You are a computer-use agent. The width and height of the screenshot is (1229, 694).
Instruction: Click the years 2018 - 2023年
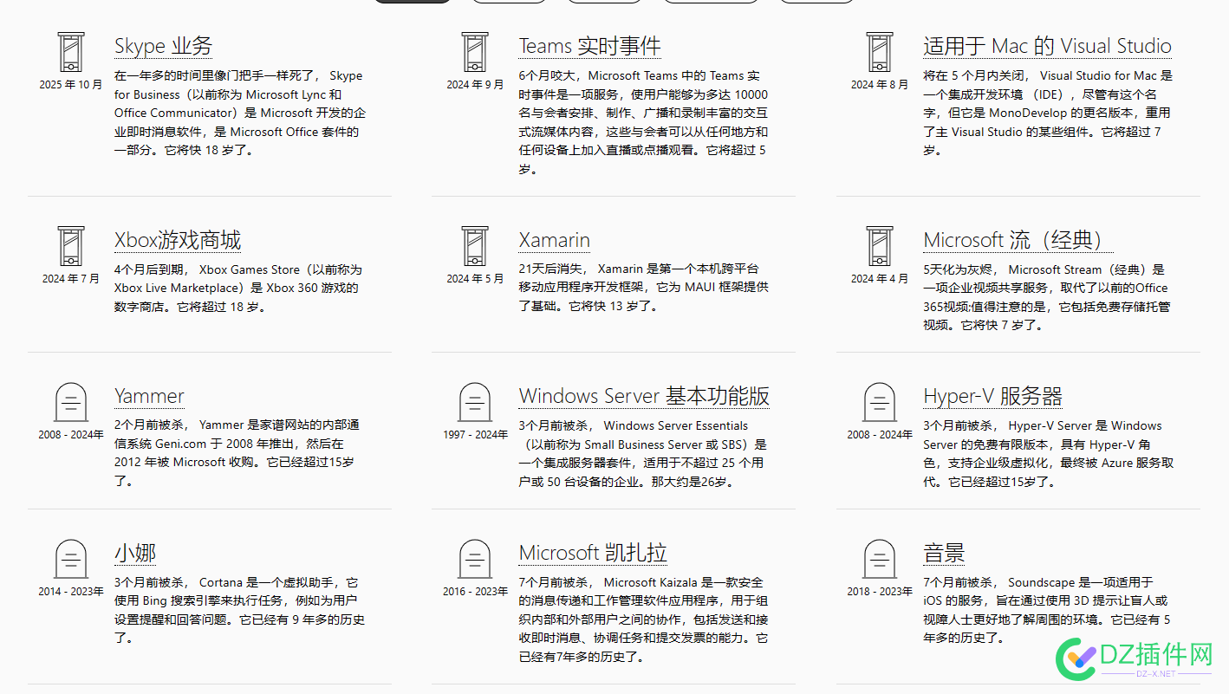point(880,592)
